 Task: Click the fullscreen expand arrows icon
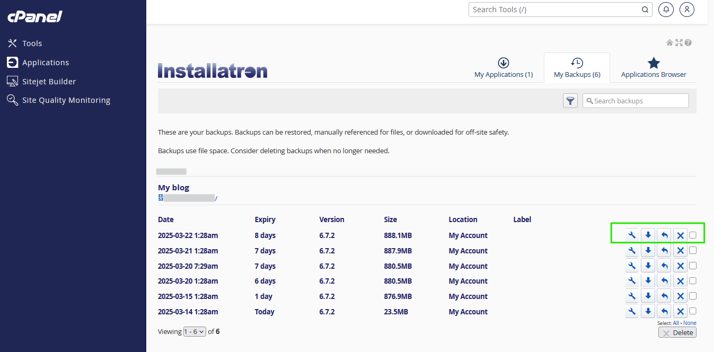[679, 43]
